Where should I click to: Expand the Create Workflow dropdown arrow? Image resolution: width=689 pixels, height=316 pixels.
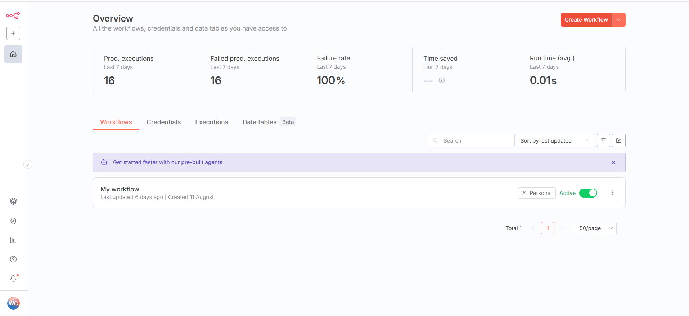point(618,20)
